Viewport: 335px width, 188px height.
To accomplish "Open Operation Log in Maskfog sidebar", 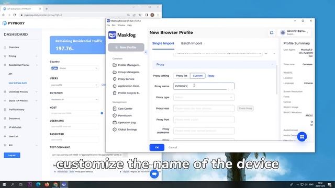I will (124, 123).
